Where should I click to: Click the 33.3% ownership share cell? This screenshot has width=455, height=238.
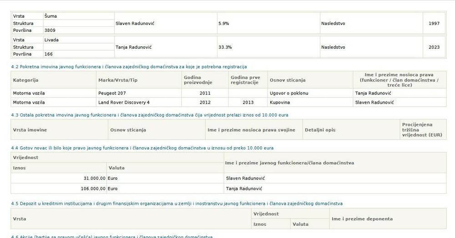(x=225, y=47)
